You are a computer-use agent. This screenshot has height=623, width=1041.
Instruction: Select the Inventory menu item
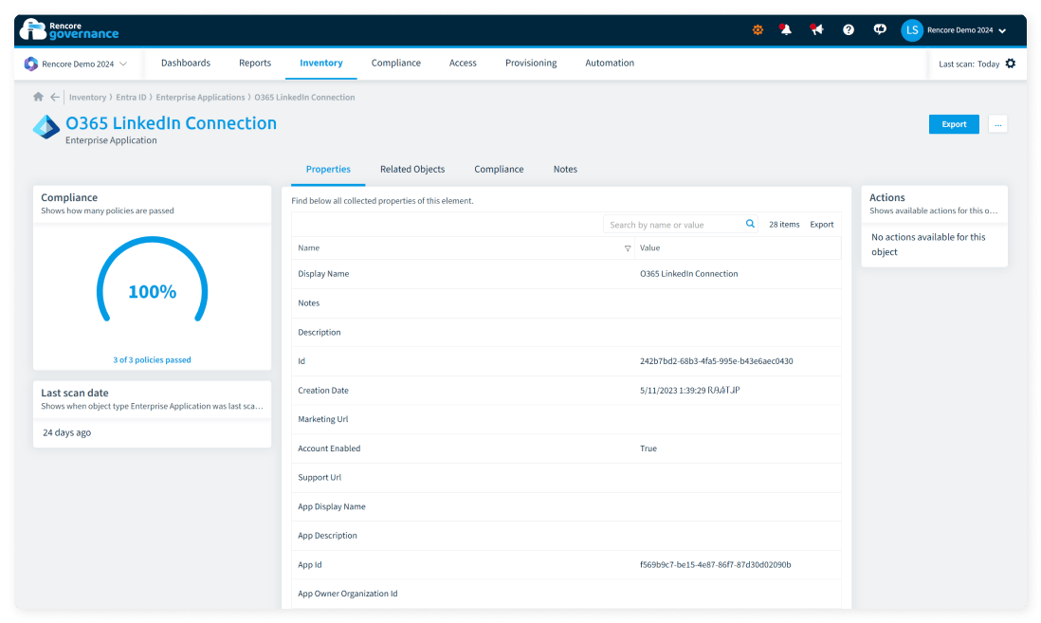click(321, 64)
